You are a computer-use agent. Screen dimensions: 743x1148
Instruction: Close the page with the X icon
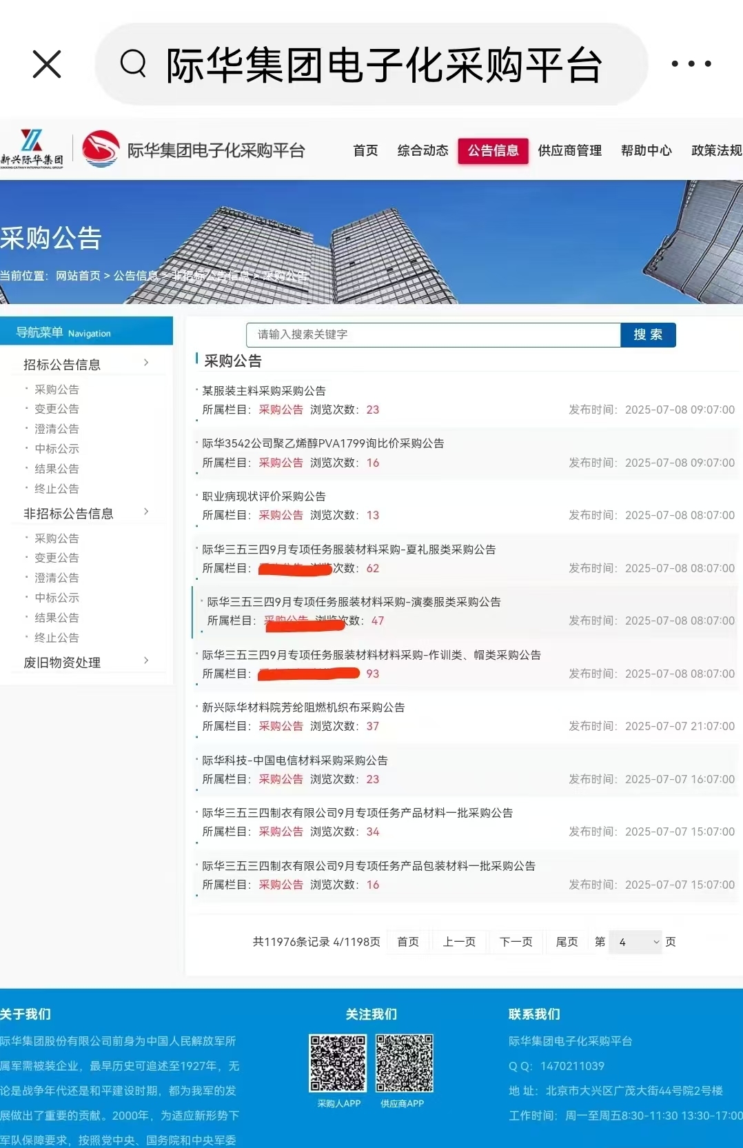47,64
